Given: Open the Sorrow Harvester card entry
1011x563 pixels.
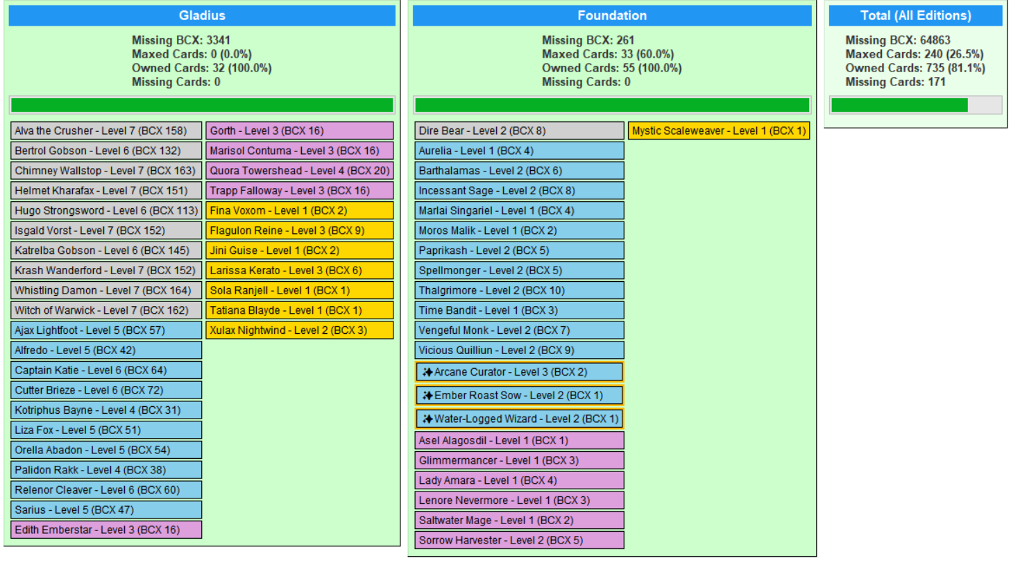Looking at the screenshot, I should pyautogui.click(x=520, y=540).
